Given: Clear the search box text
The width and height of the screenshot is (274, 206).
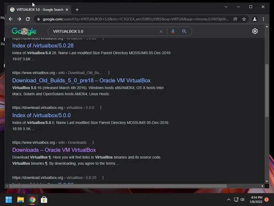Looking at the screenshot, I should click(x=161, y=31).
